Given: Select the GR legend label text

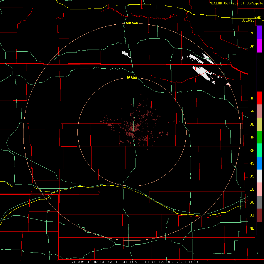Looking at the screenshot, I should click(252, 111).
